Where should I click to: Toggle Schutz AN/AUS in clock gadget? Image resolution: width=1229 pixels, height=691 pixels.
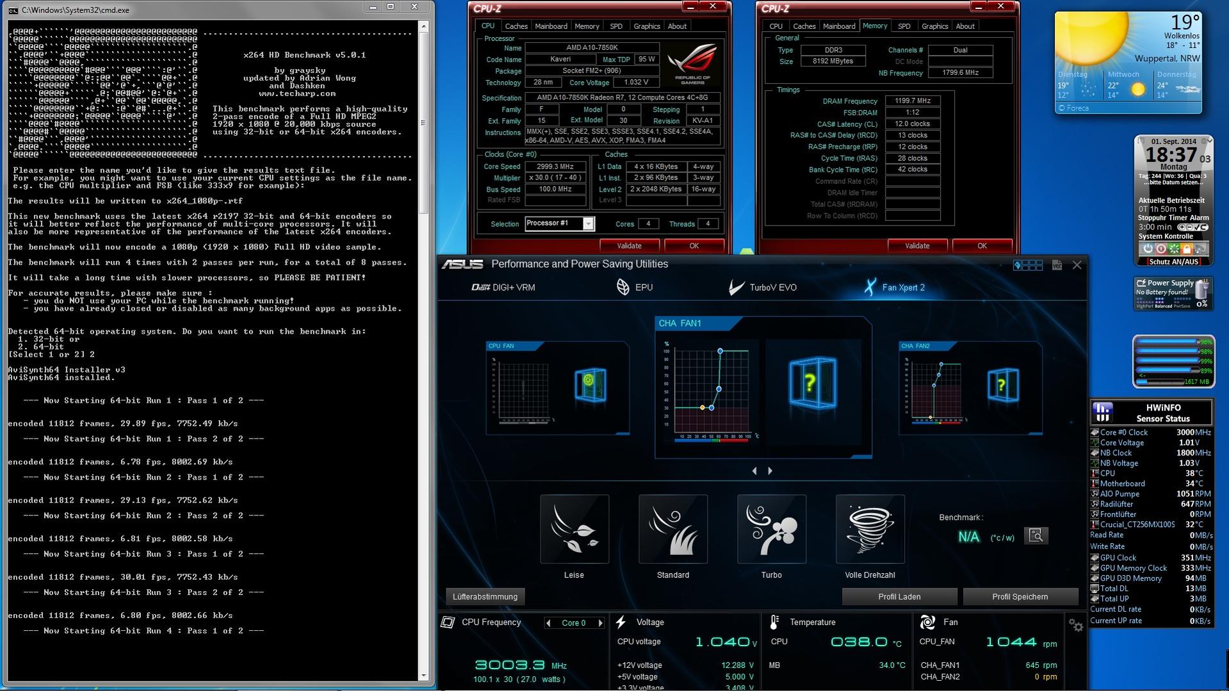(1173, 261)
